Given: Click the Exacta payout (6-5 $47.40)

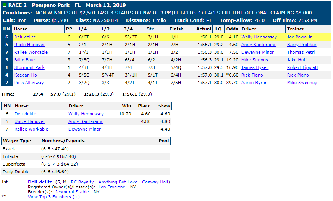Looking at the screenshot, I should click(x=55, y=149).
